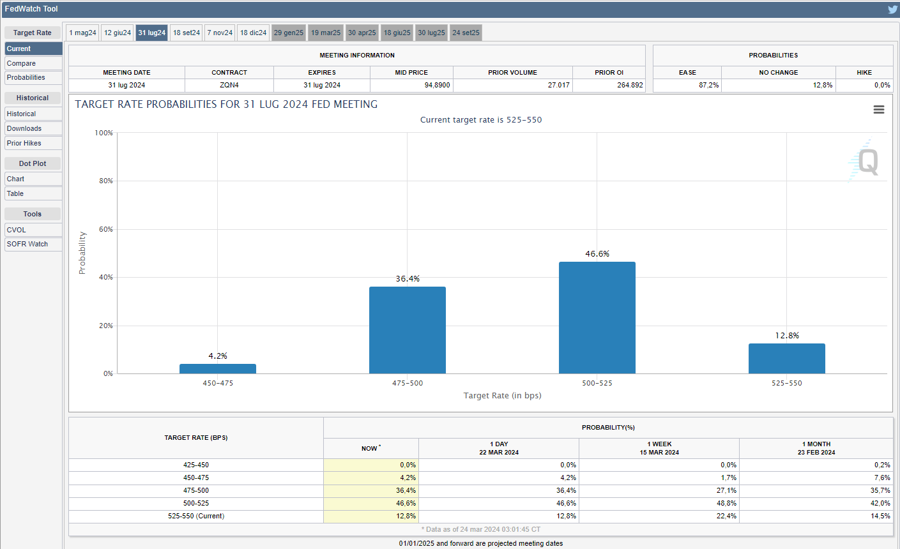The image size is (900, 549).
Task: Open the Downloads section
Action: (x=33, y=128)
